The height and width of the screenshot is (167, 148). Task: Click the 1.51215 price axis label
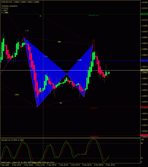click(x=145, y=8)
